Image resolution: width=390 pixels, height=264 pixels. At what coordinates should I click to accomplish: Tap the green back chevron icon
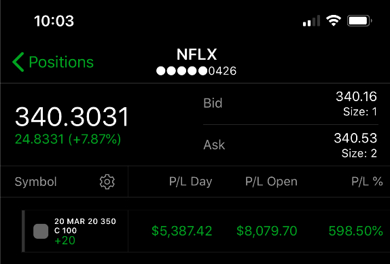(18, 62)
